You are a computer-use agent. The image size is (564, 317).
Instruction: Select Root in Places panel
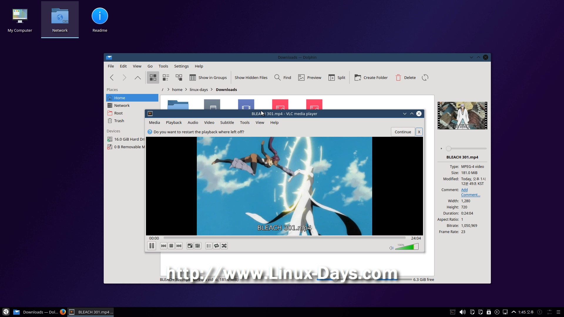pyautogui.click(x=132, y=113)
